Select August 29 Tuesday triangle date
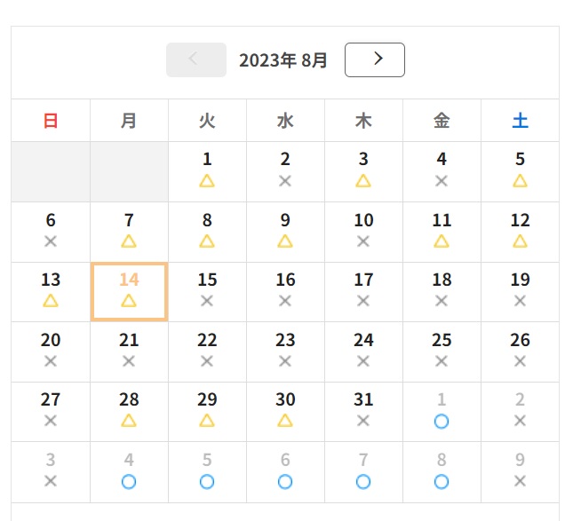The image size is (573, 521). click(x=207, y=412)
